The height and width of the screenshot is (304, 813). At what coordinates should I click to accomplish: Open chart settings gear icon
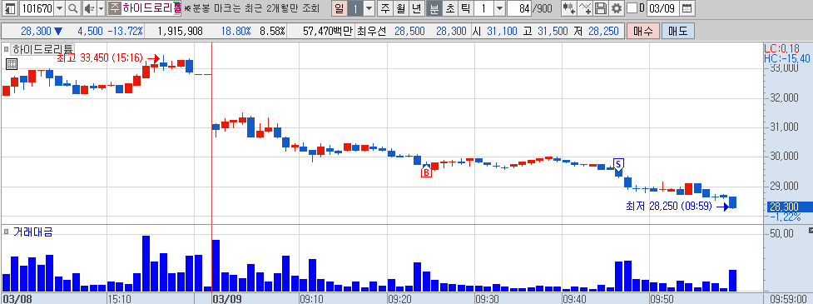point(616,8)
